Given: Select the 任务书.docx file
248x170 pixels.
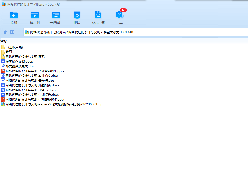Looking at the screenshot, I should point(29,90).
